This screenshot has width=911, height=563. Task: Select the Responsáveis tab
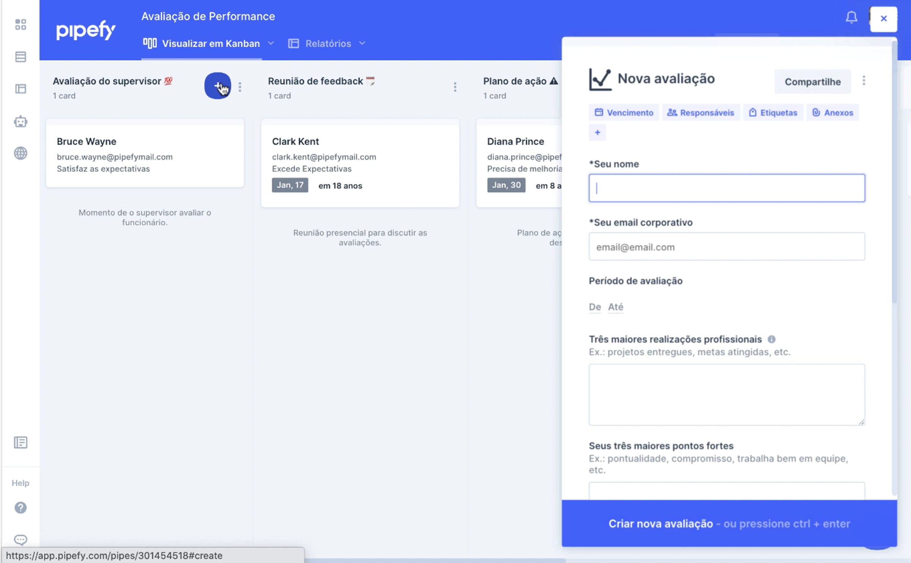click(x=701, y=112)
